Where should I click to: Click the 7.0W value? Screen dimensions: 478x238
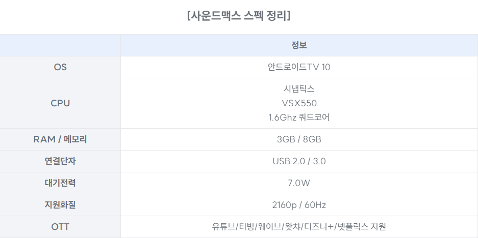tap(299, 183)
